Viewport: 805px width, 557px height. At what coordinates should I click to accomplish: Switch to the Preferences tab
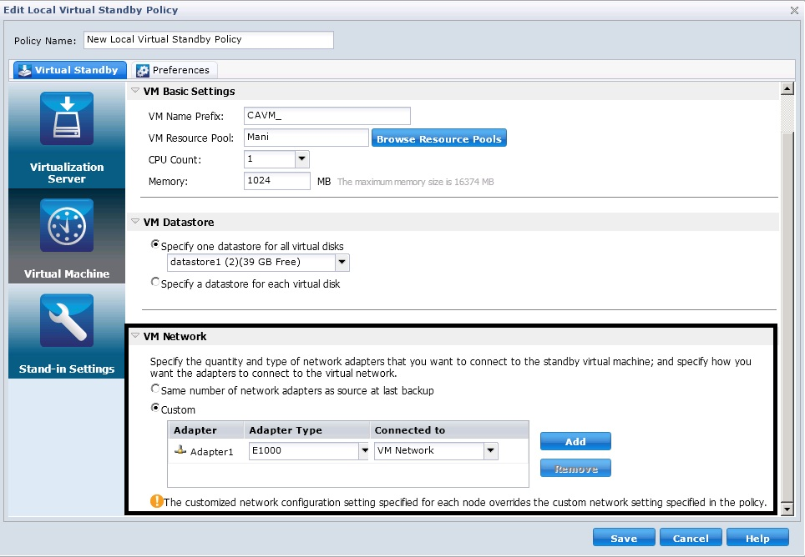(174, 70)
